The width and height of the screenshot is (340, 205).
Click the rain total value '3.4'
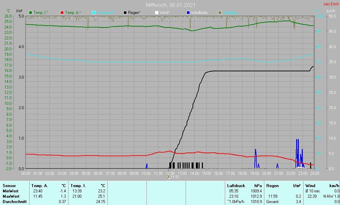[x=298, y=202]
